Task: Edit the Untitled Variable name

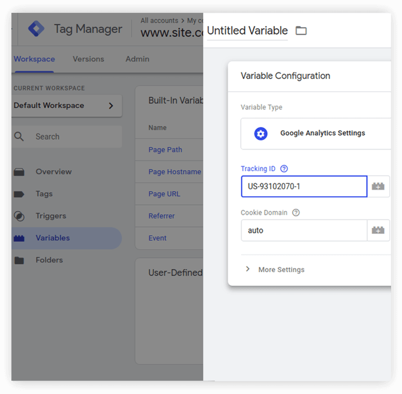Action: pos(247,30)
